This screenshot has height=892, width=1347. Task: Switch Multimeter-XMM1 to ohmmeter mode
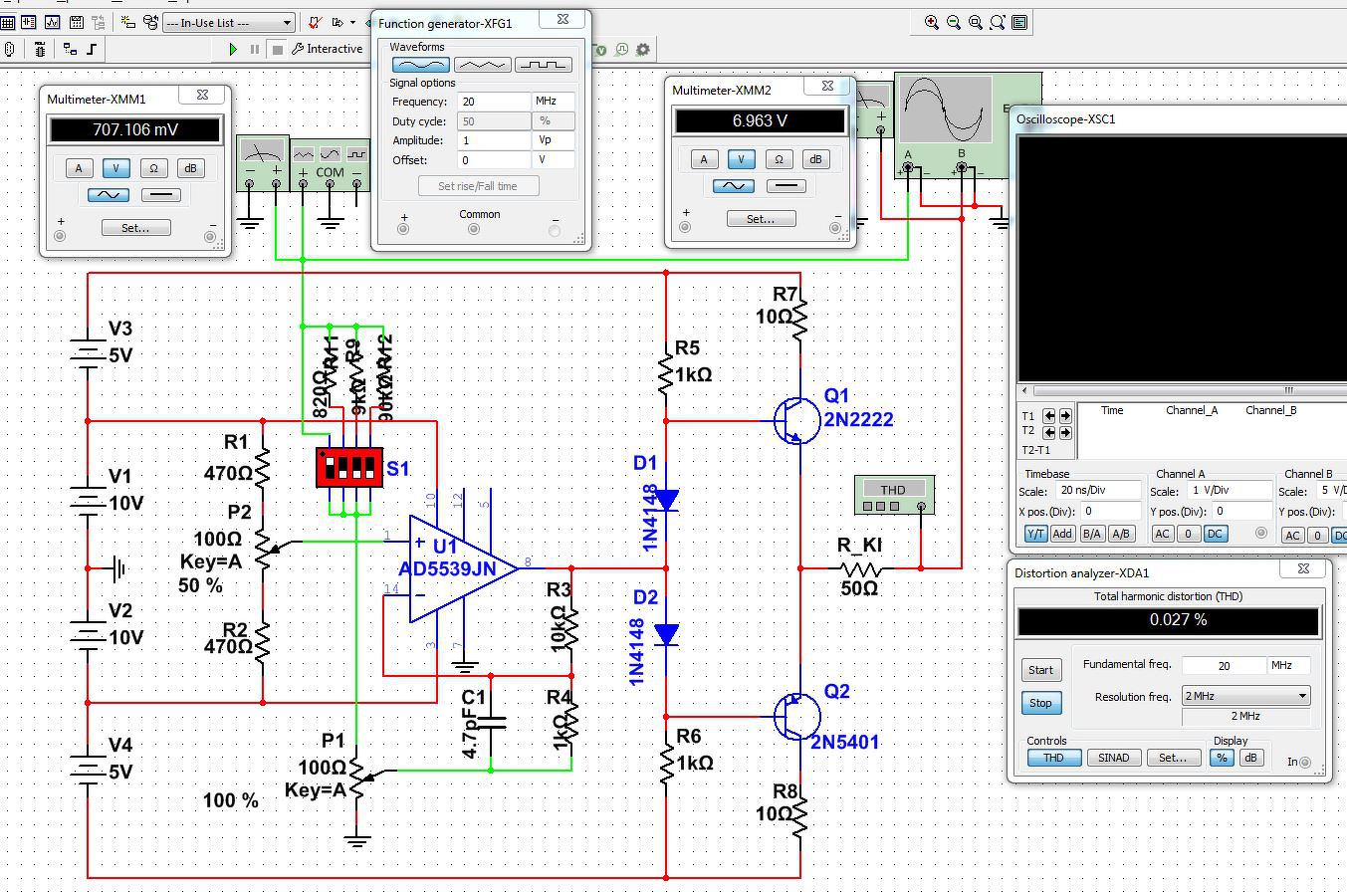[x=153, y=168]
